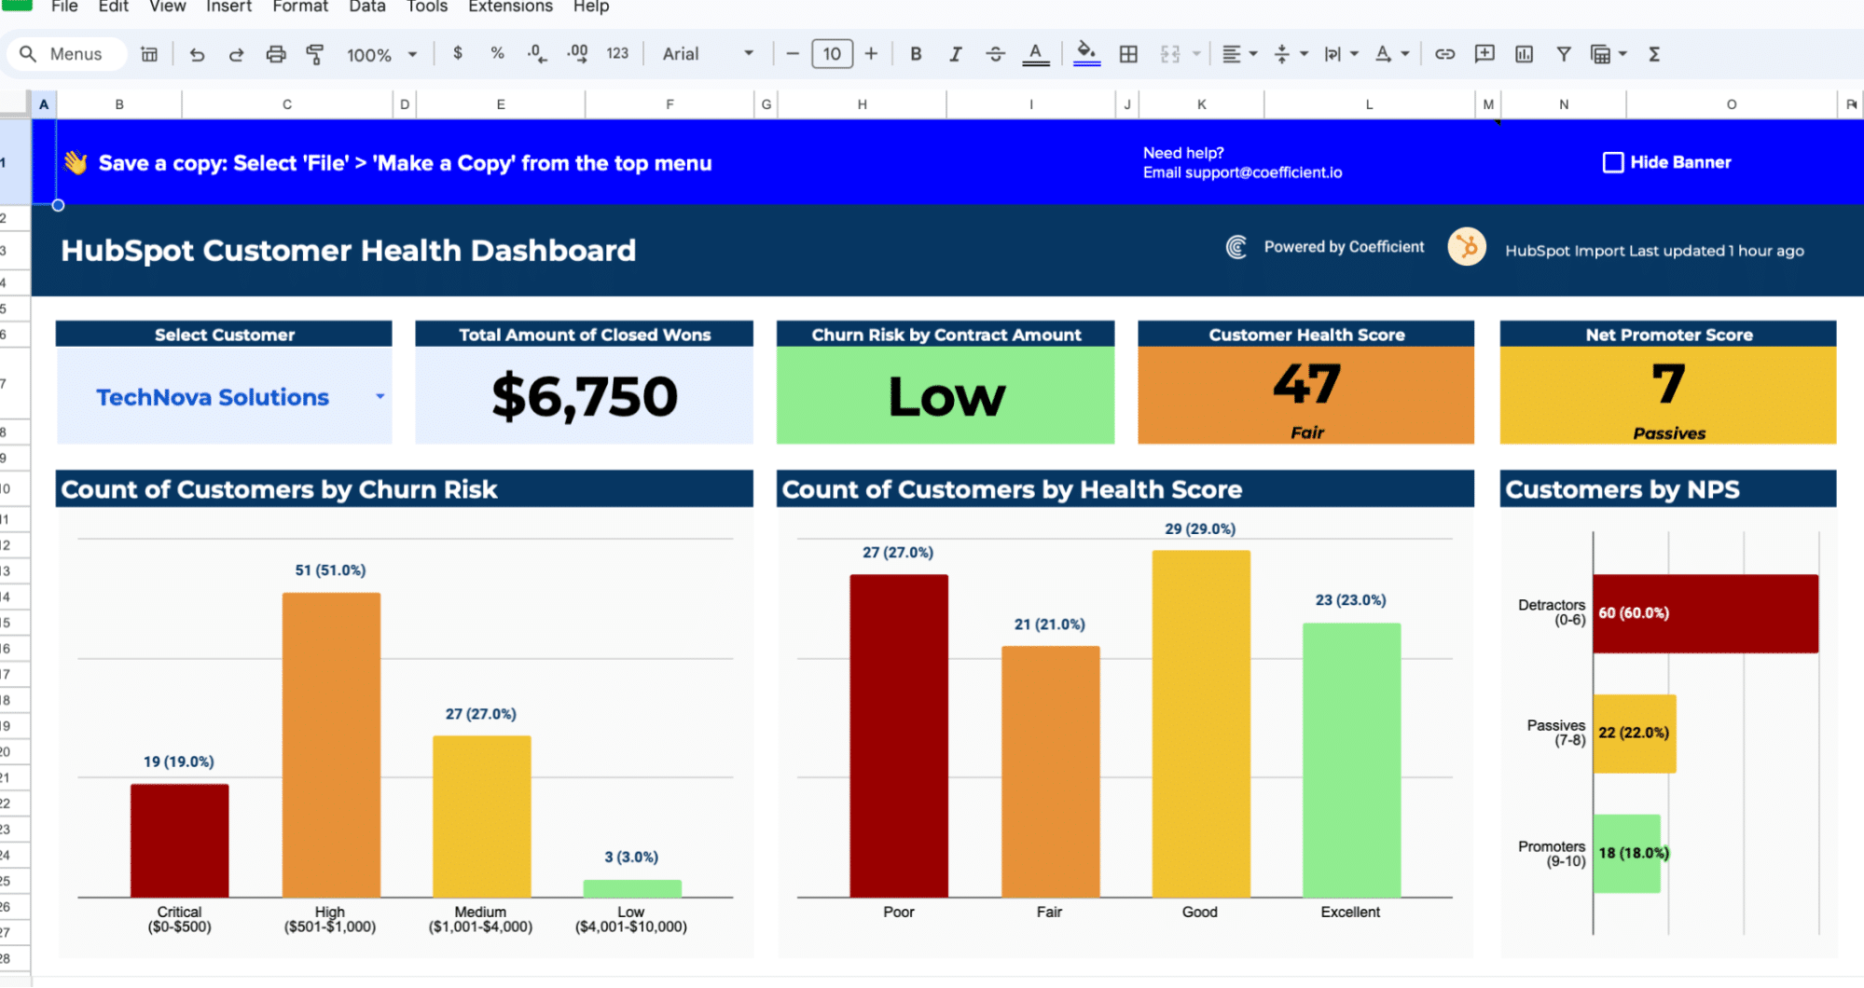Toggle Bold formatting

(x=916, y=54)
